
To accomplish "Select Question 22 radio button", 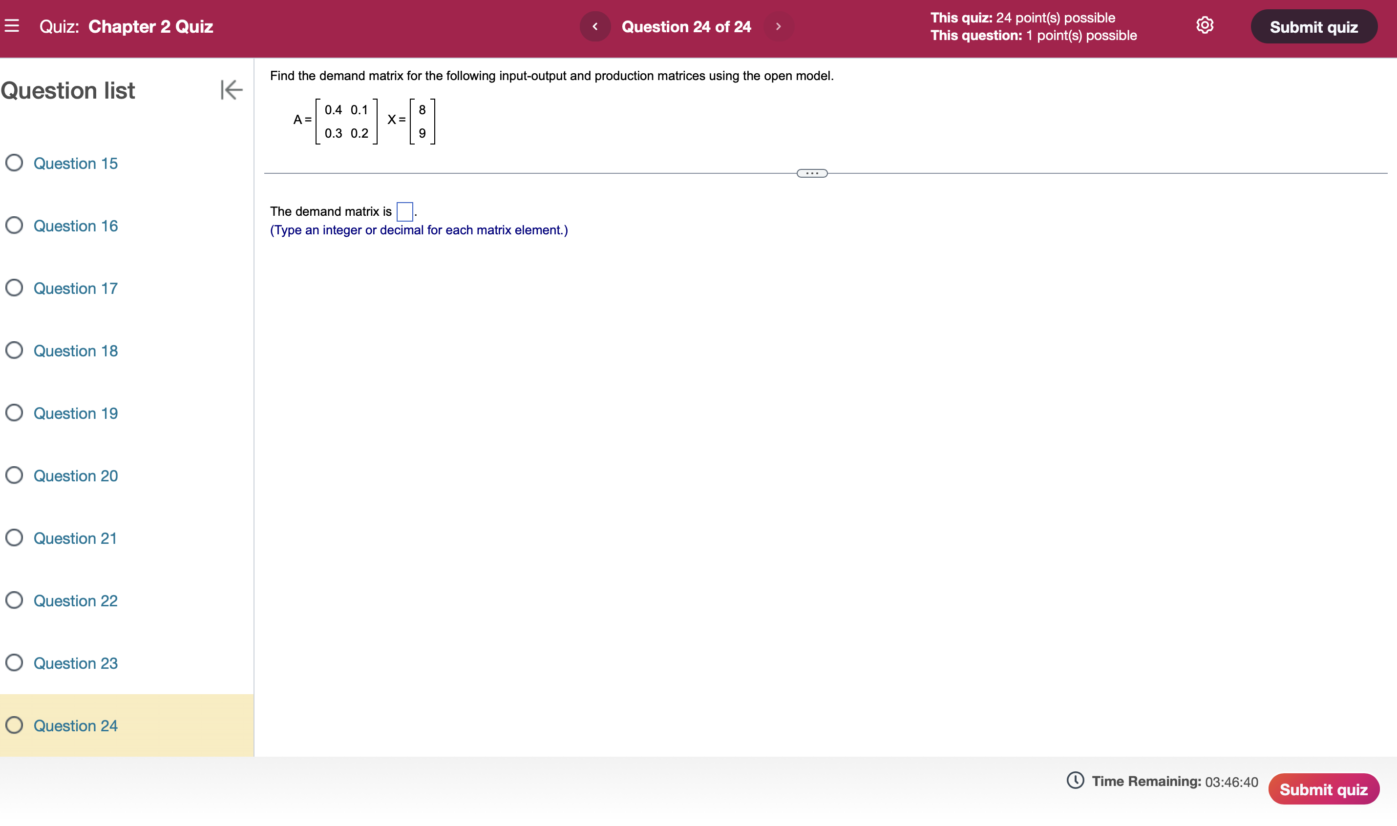I will tap(15, 600).
